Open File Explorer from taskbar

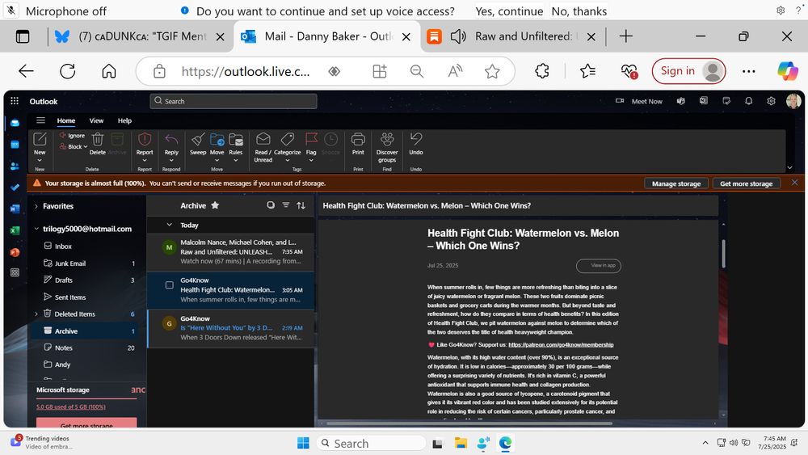461,443
